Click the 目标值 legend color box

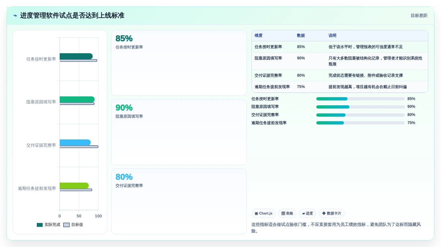coord(66,225)
